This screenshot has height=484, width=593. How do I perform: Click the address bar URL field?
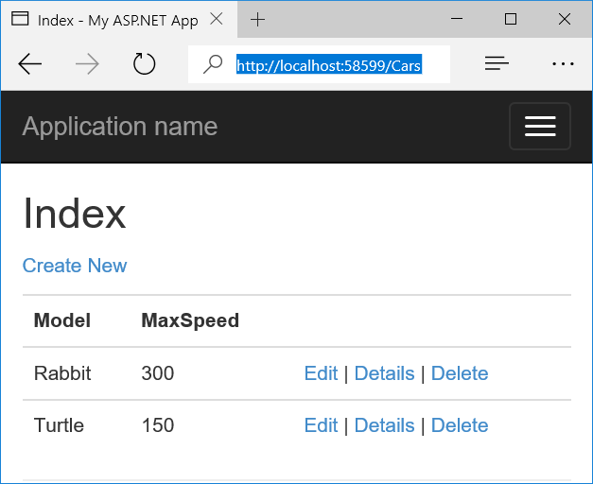328,65
